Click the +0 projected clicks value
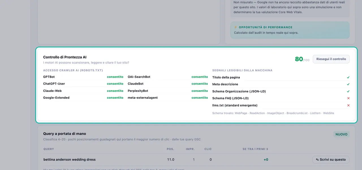 coord(266,160)
